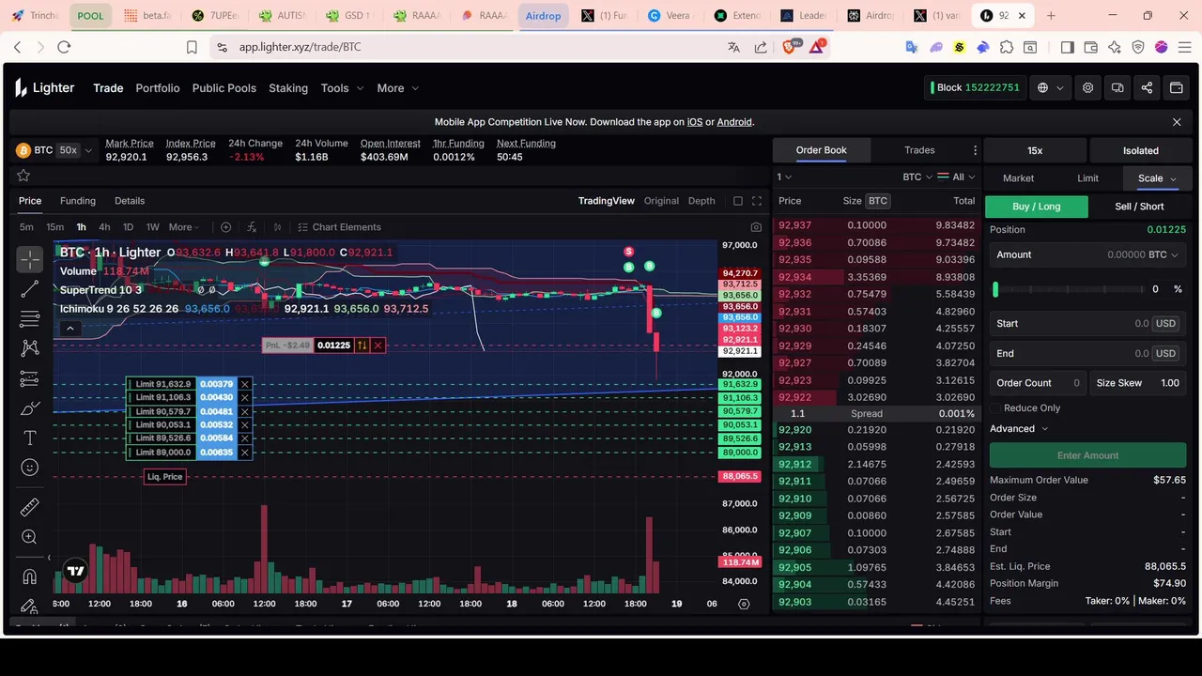Select the chart patterns tool
The image size is (1202, 676).
(29, 348)
